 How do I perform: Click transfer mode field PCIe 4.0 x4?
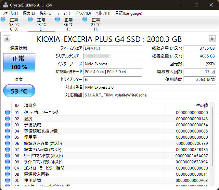point(112,72)
